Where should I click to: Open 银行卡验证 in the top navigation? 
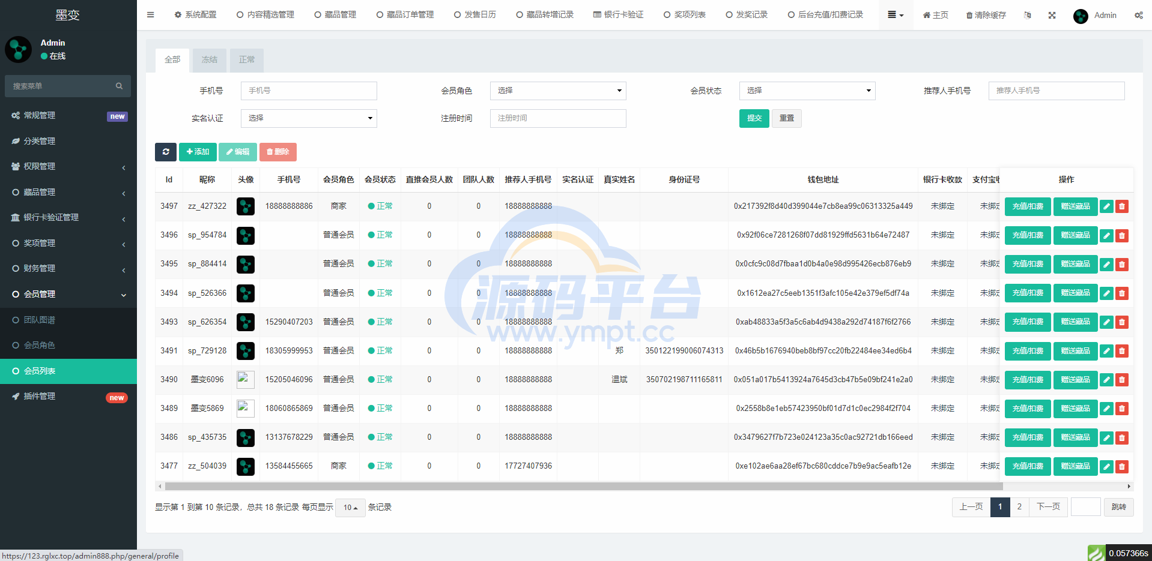[619, 15]
